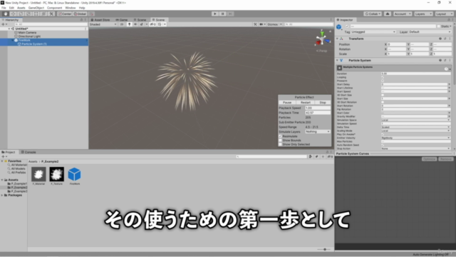The image size is (456, 257).
Task: Toggle Auto Random Seed checkbox
Action: [383, 145]
